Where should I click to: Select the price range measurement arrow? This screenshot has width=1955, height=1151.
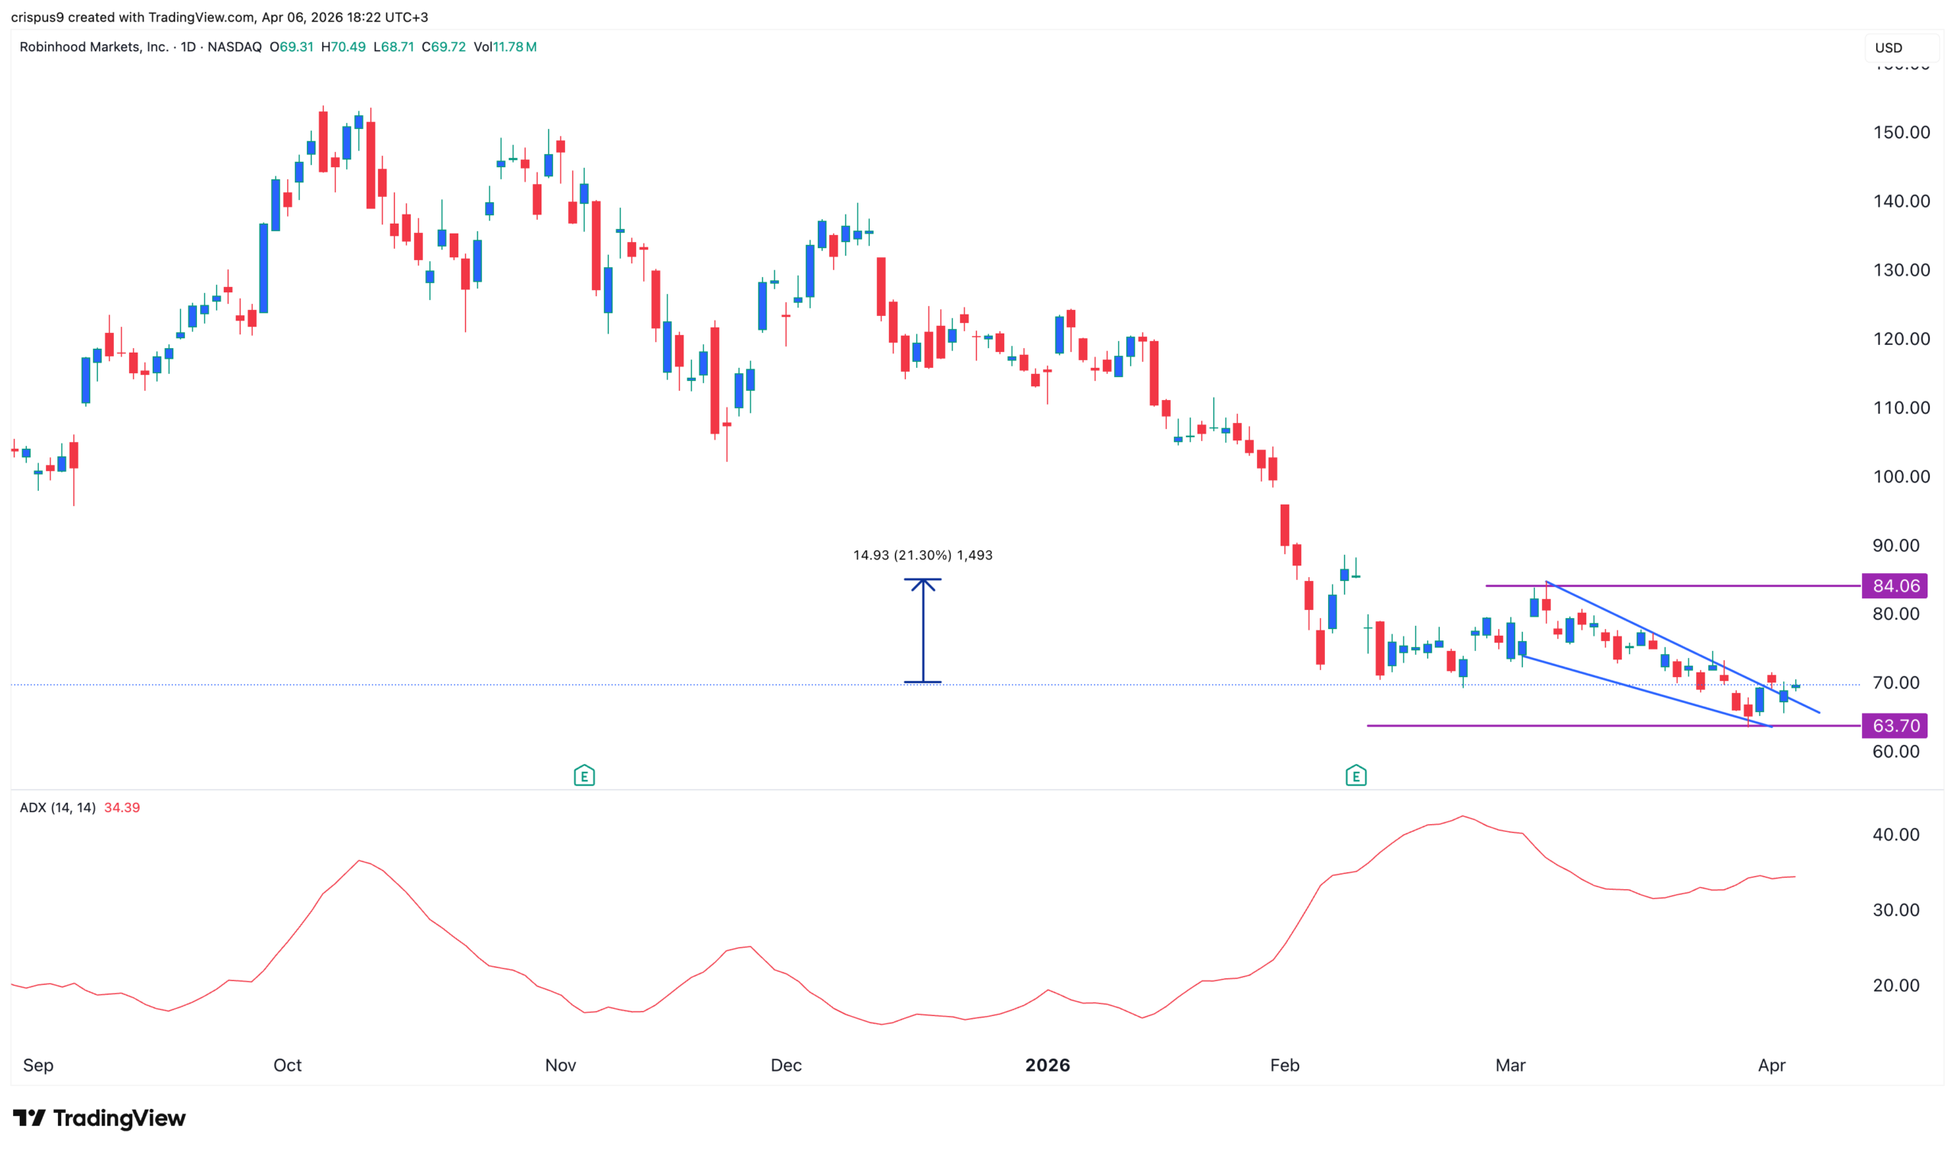point(923,630)
